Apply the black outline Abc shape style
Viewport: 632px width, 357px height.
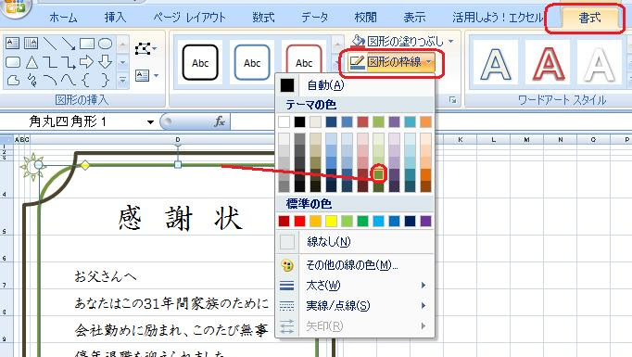200,62
